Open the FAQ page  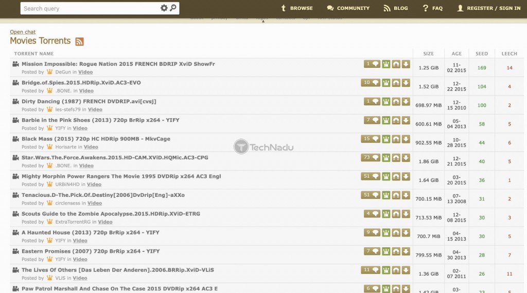[x=432, y=8]
